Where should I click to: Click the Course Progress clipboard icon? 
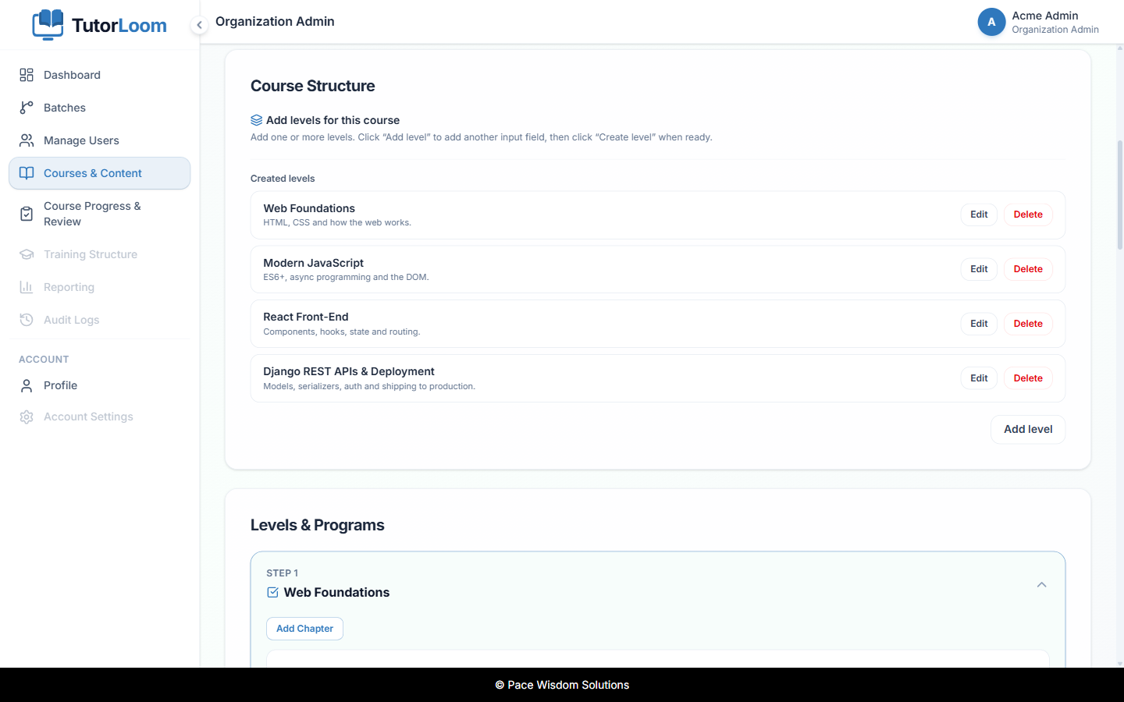(27, 214)
